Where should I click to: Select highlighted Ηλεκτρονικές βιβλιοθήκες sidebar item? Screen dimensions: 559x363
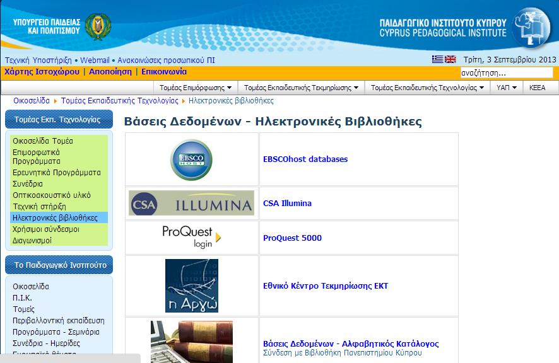point(59,217)
